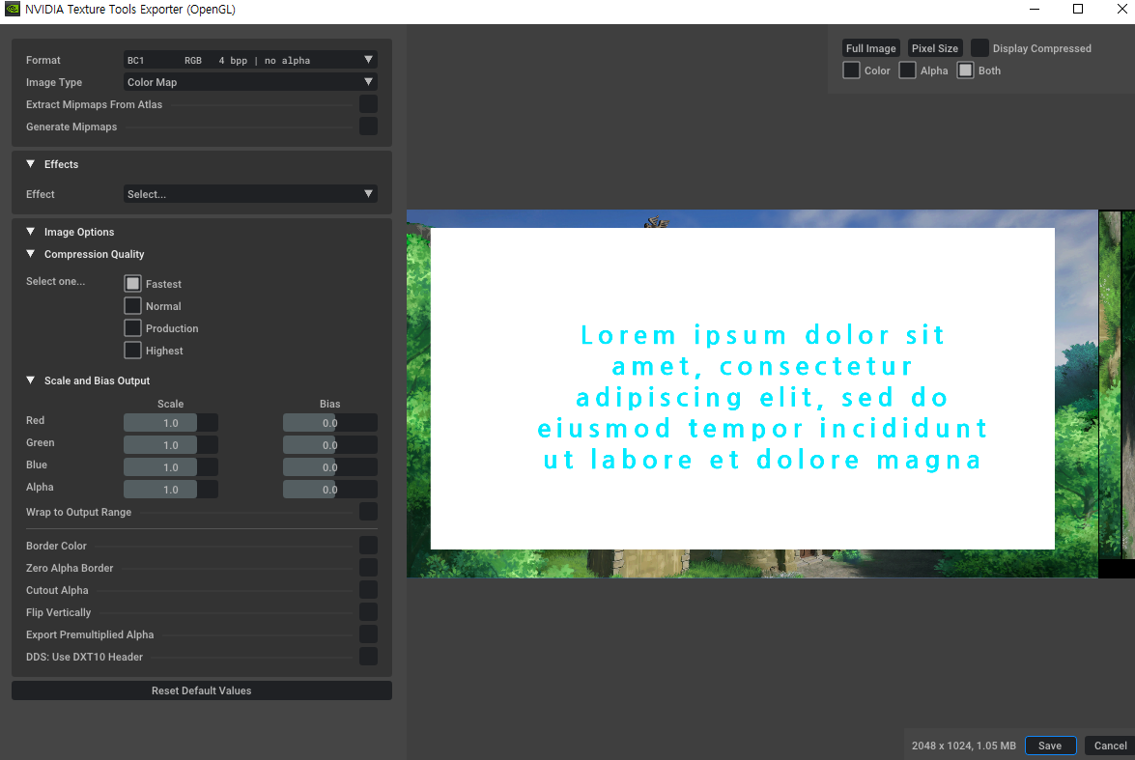Select Normal compression quality

point(132,305)
